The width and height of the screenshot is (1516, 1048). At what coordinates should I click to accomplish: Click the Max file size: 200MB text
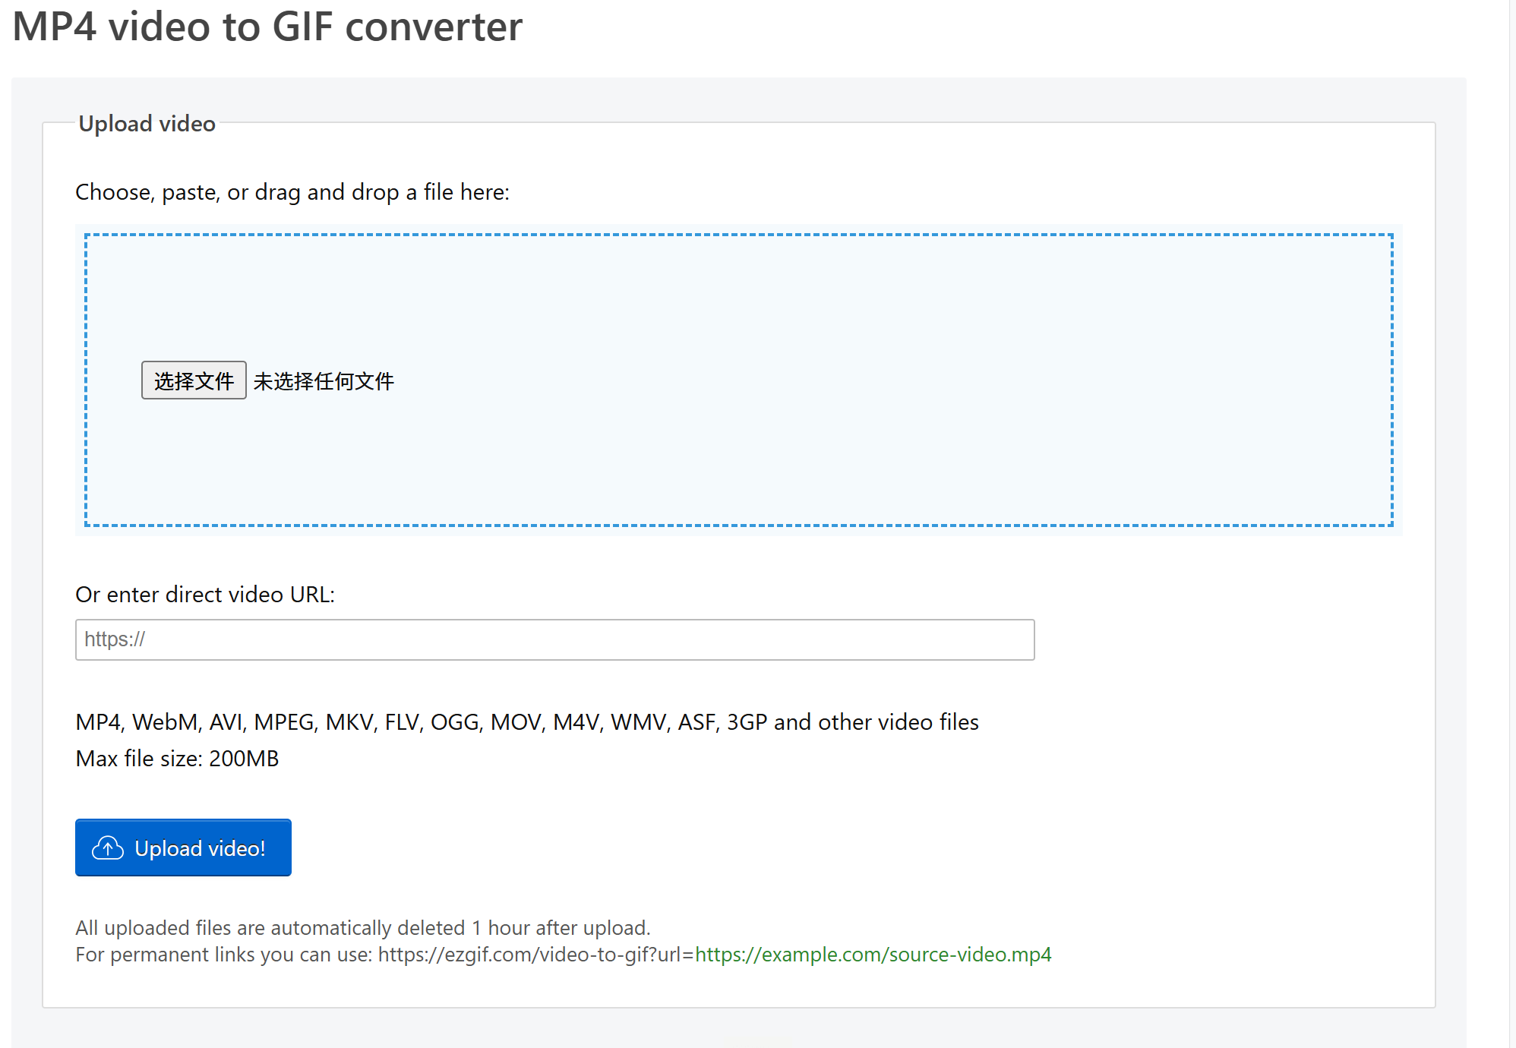tap(177, 759)
